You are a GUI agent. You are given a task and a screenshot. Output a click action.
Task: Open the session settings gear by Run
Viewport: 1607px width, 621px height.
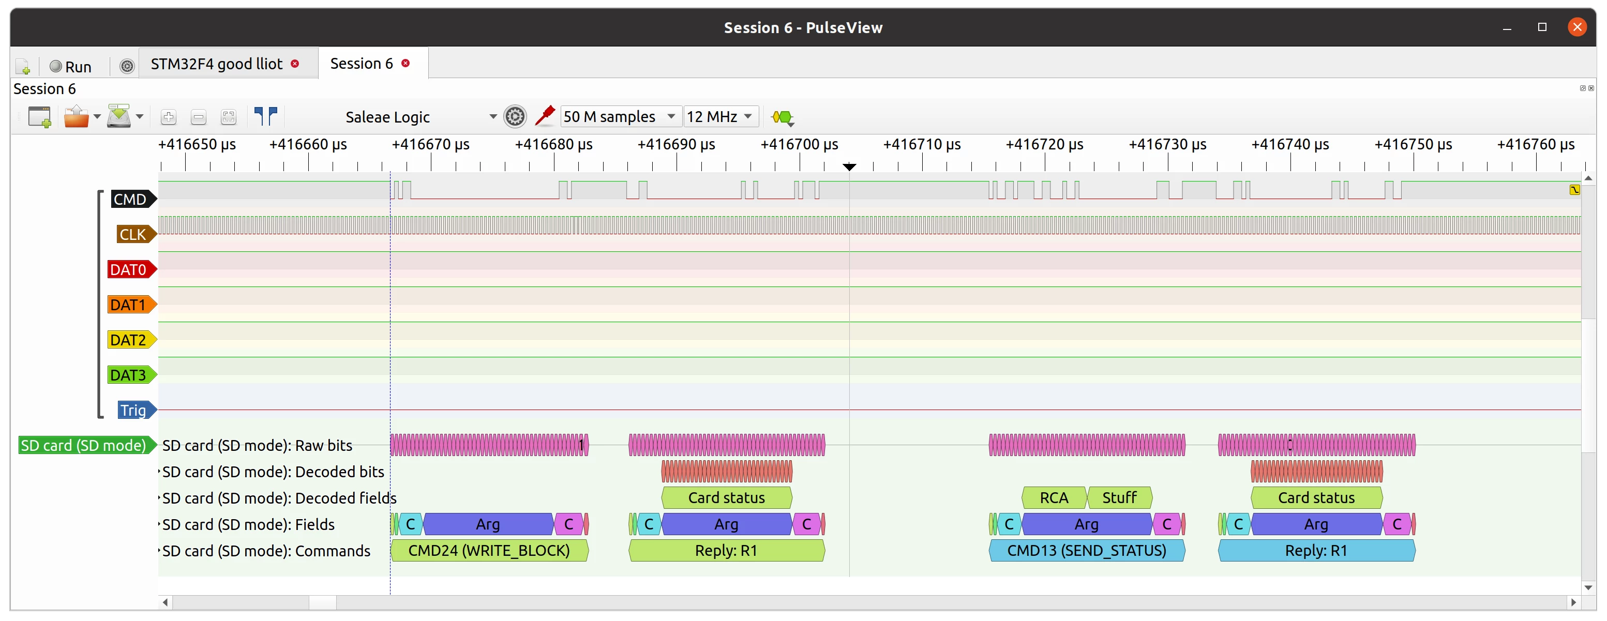[127, 66]
